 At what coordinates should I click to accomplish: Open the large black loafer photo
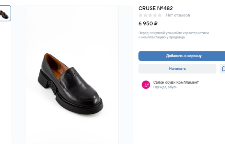[x=72, y=74]
